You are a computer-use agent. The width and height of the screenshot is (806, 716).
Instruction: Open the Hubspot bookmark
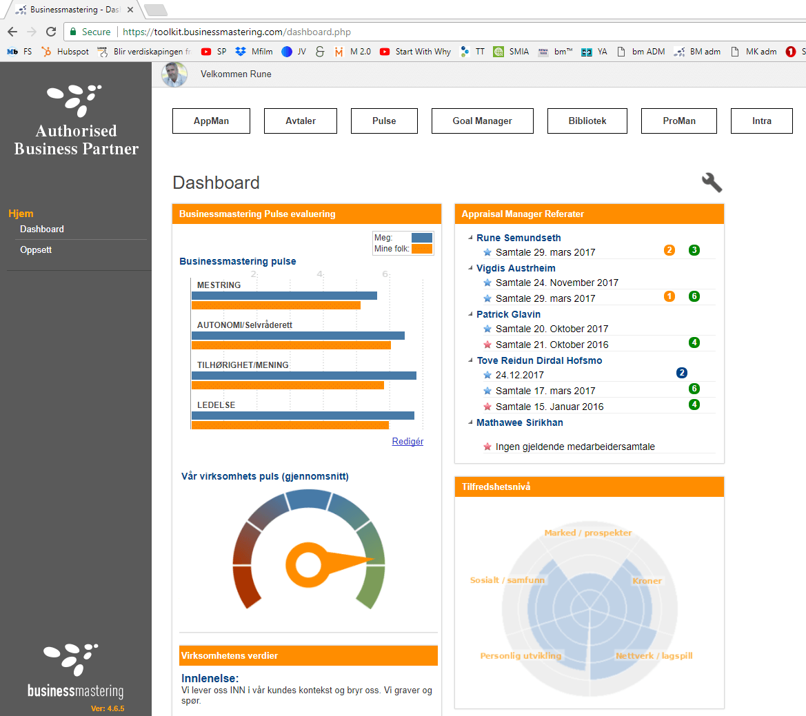point(66,52)
